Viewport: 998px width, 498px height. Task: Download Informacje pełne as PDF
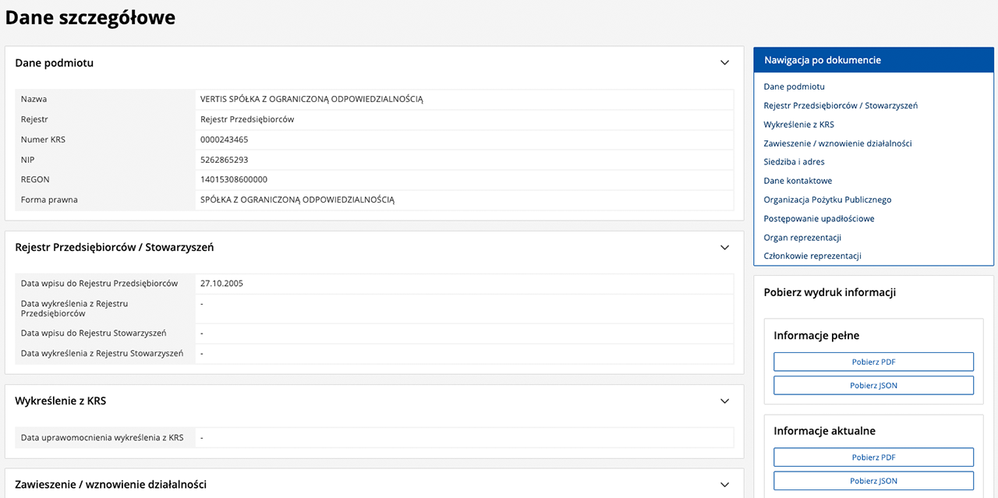point(873,362)
